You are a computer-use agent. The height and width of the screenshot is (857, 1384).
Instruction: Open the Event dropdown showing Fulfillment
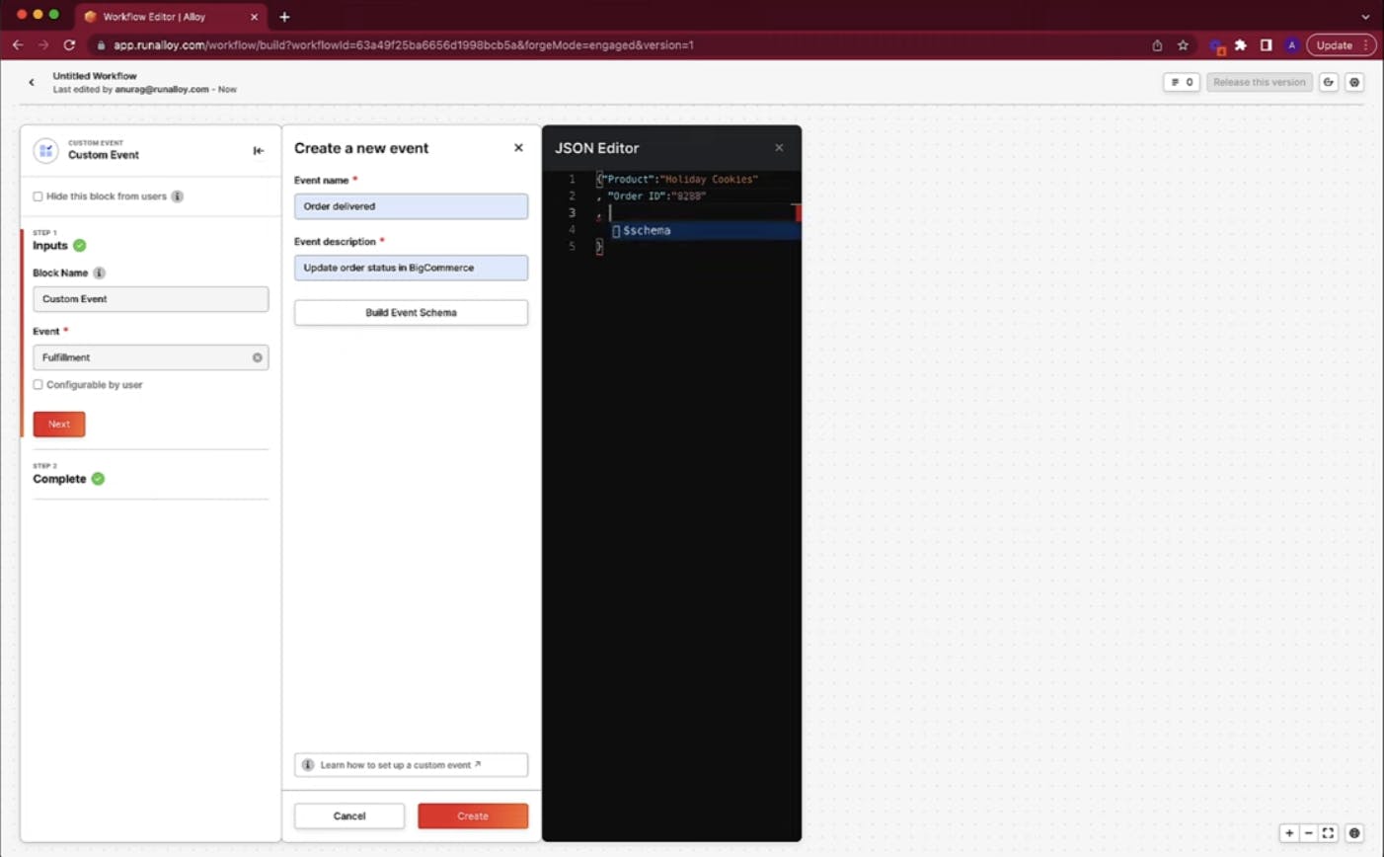pyautogui.click(x=150, y=357)
